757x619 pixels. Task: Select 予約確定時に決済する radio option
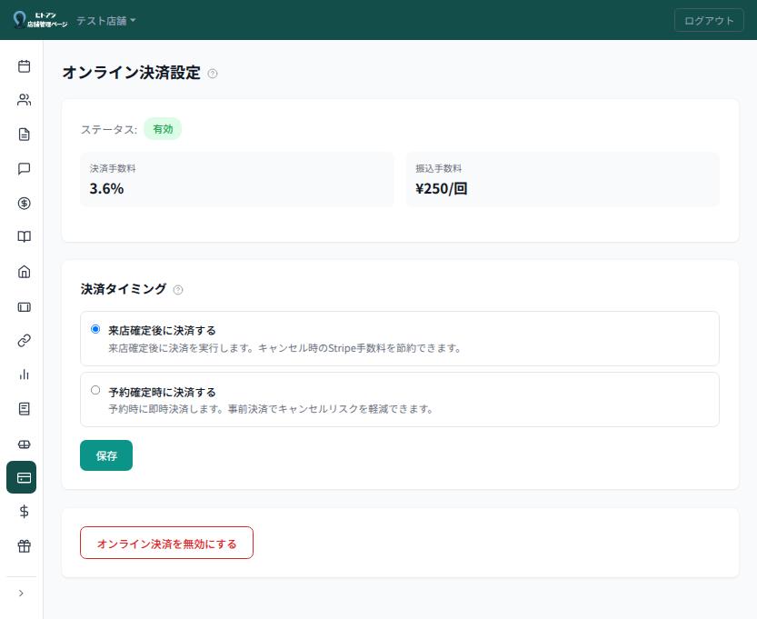tap(95, 390)
